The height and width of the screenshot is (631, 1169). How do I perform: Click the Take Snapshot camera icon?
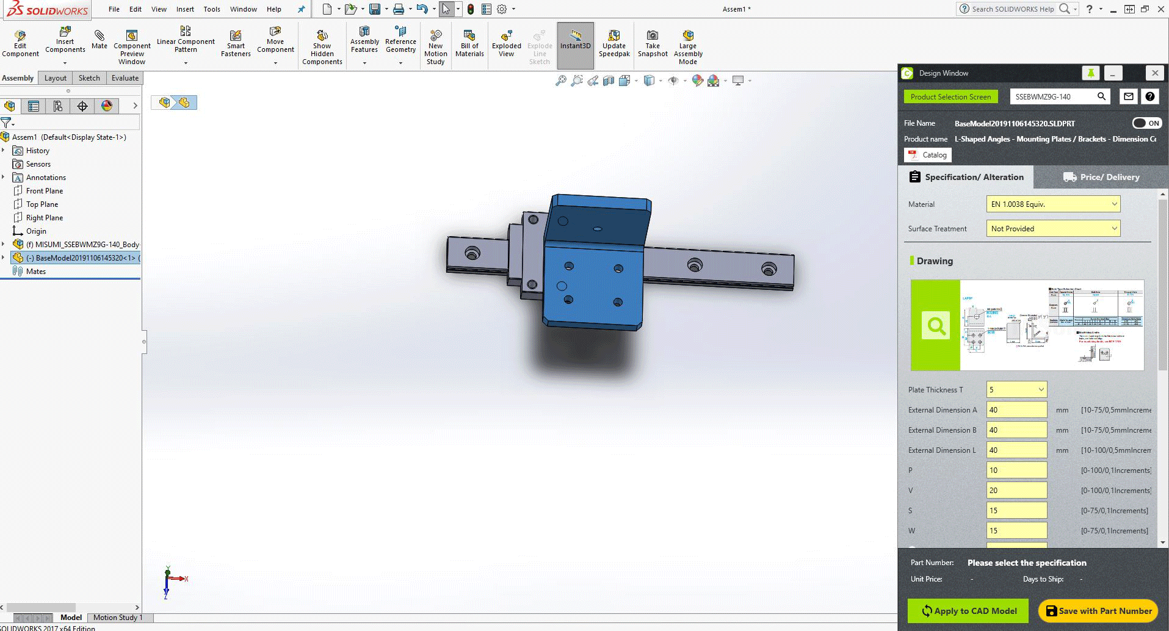(x=653, y=35)
